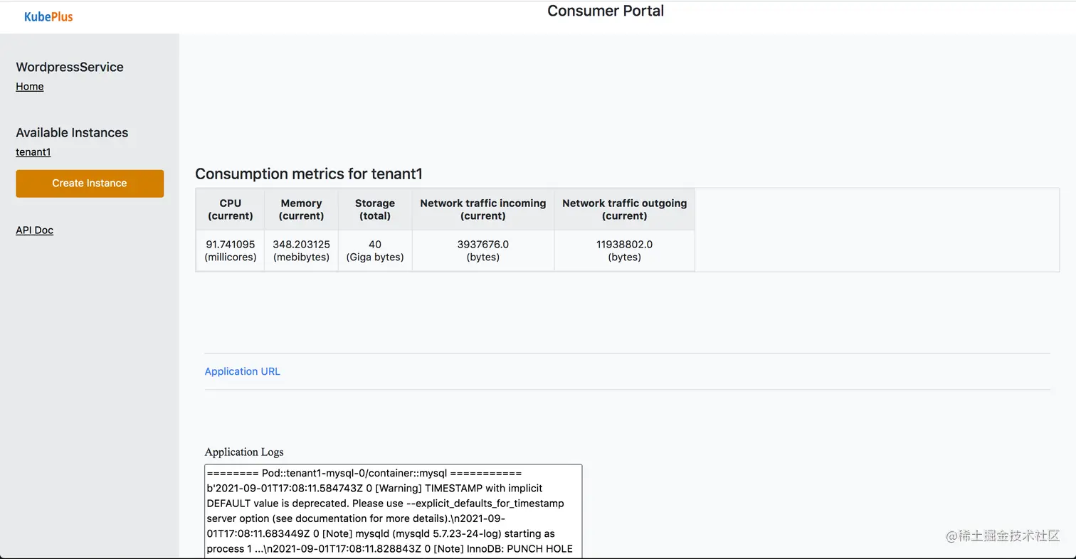Open the API Doc link
The image size is (1076, 559).
click(x=35, y=230)
